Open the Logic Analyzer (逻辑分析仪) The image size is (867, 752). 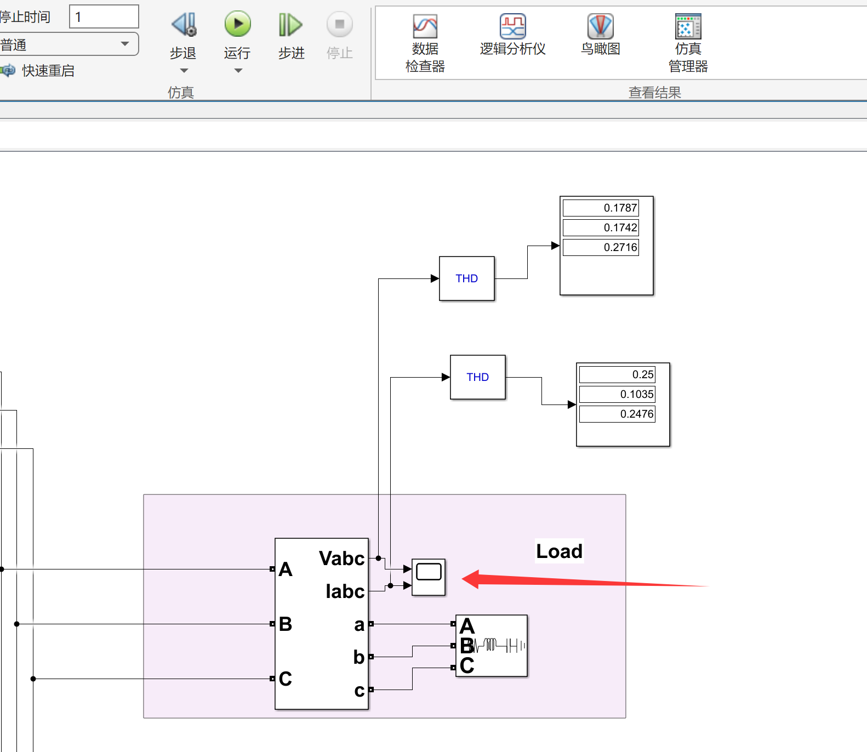tap(513, 35)
